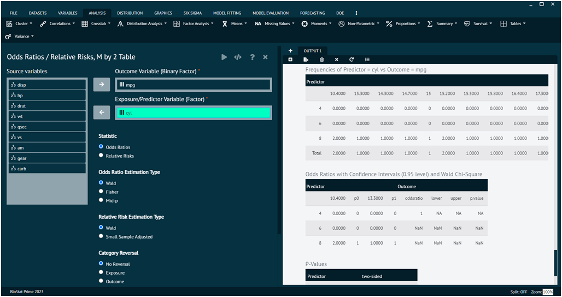Click the Means icon in ribbon
The height and width of the screenshot is (297, 562).
pyautogui.click(x=225, y=23)
